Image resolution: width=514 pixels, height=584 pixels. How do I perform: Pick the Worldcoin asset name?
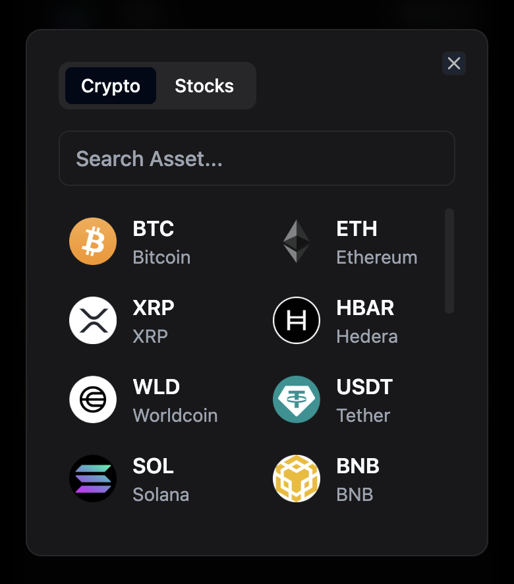pos(175,415)
